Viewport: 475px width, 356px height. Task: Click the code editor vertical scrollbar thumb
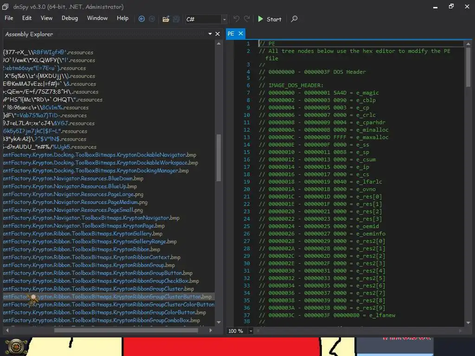tap(468, 67)
